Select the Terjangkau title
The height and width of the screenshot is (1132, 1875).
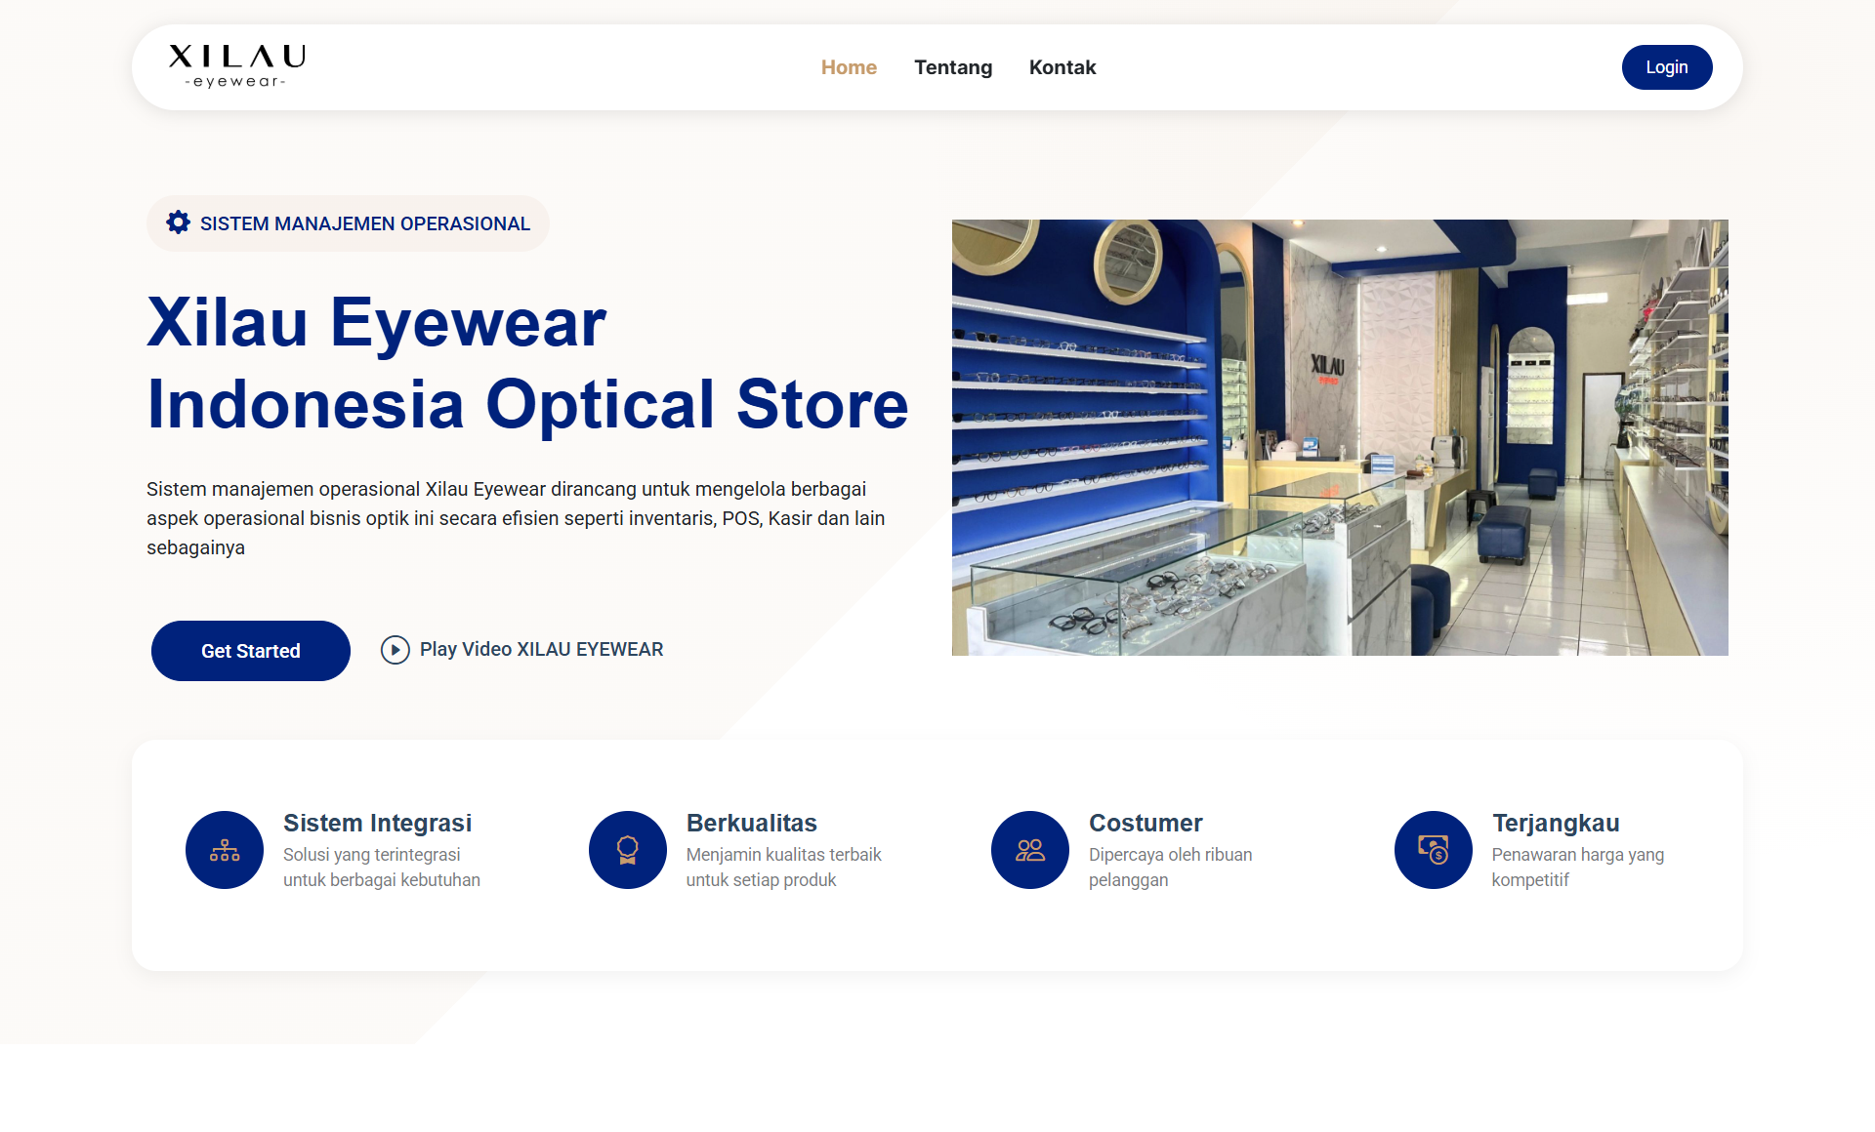point(1556,823)
